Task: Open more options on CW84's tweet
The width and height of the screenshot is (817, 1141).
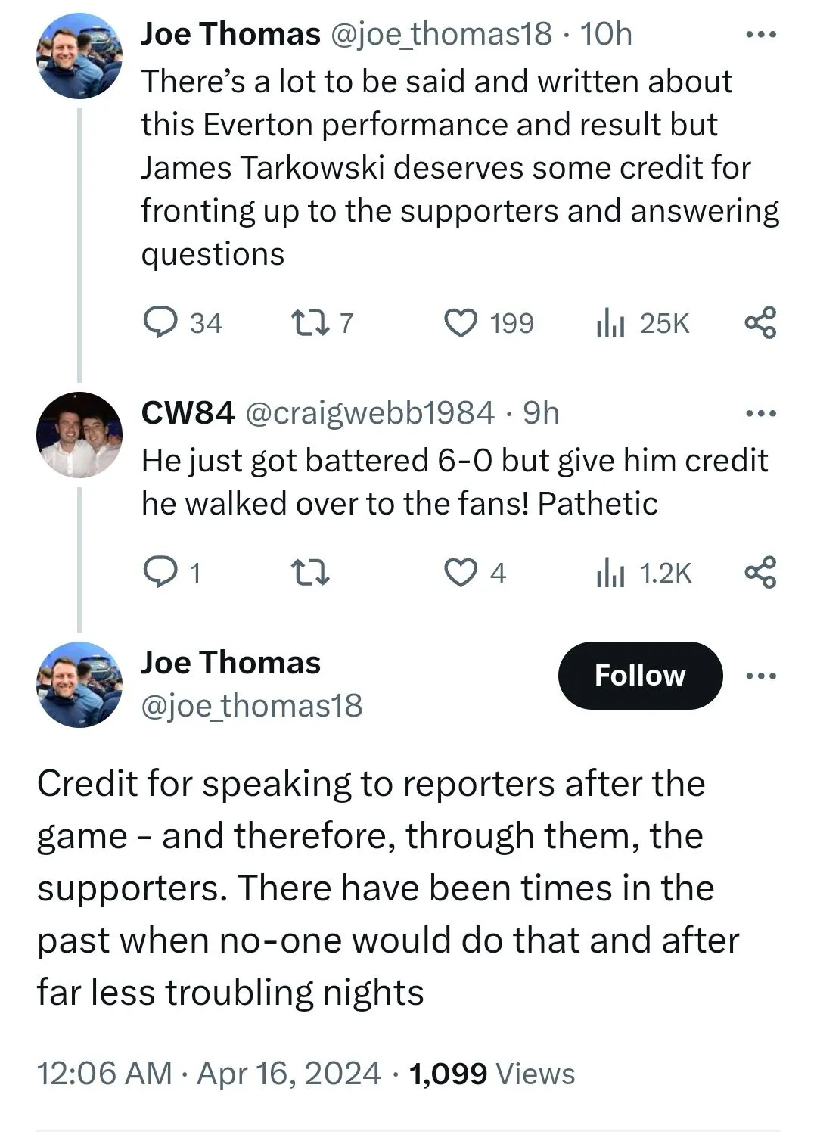Action: coord(760,414)
